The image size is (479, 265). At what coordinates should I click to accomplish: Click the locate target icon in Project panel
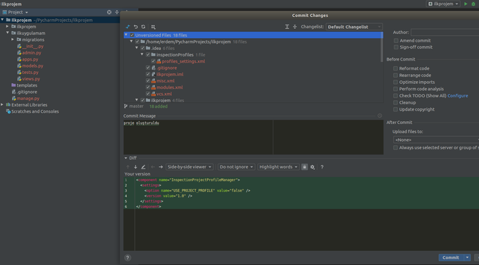pos(109,12)
